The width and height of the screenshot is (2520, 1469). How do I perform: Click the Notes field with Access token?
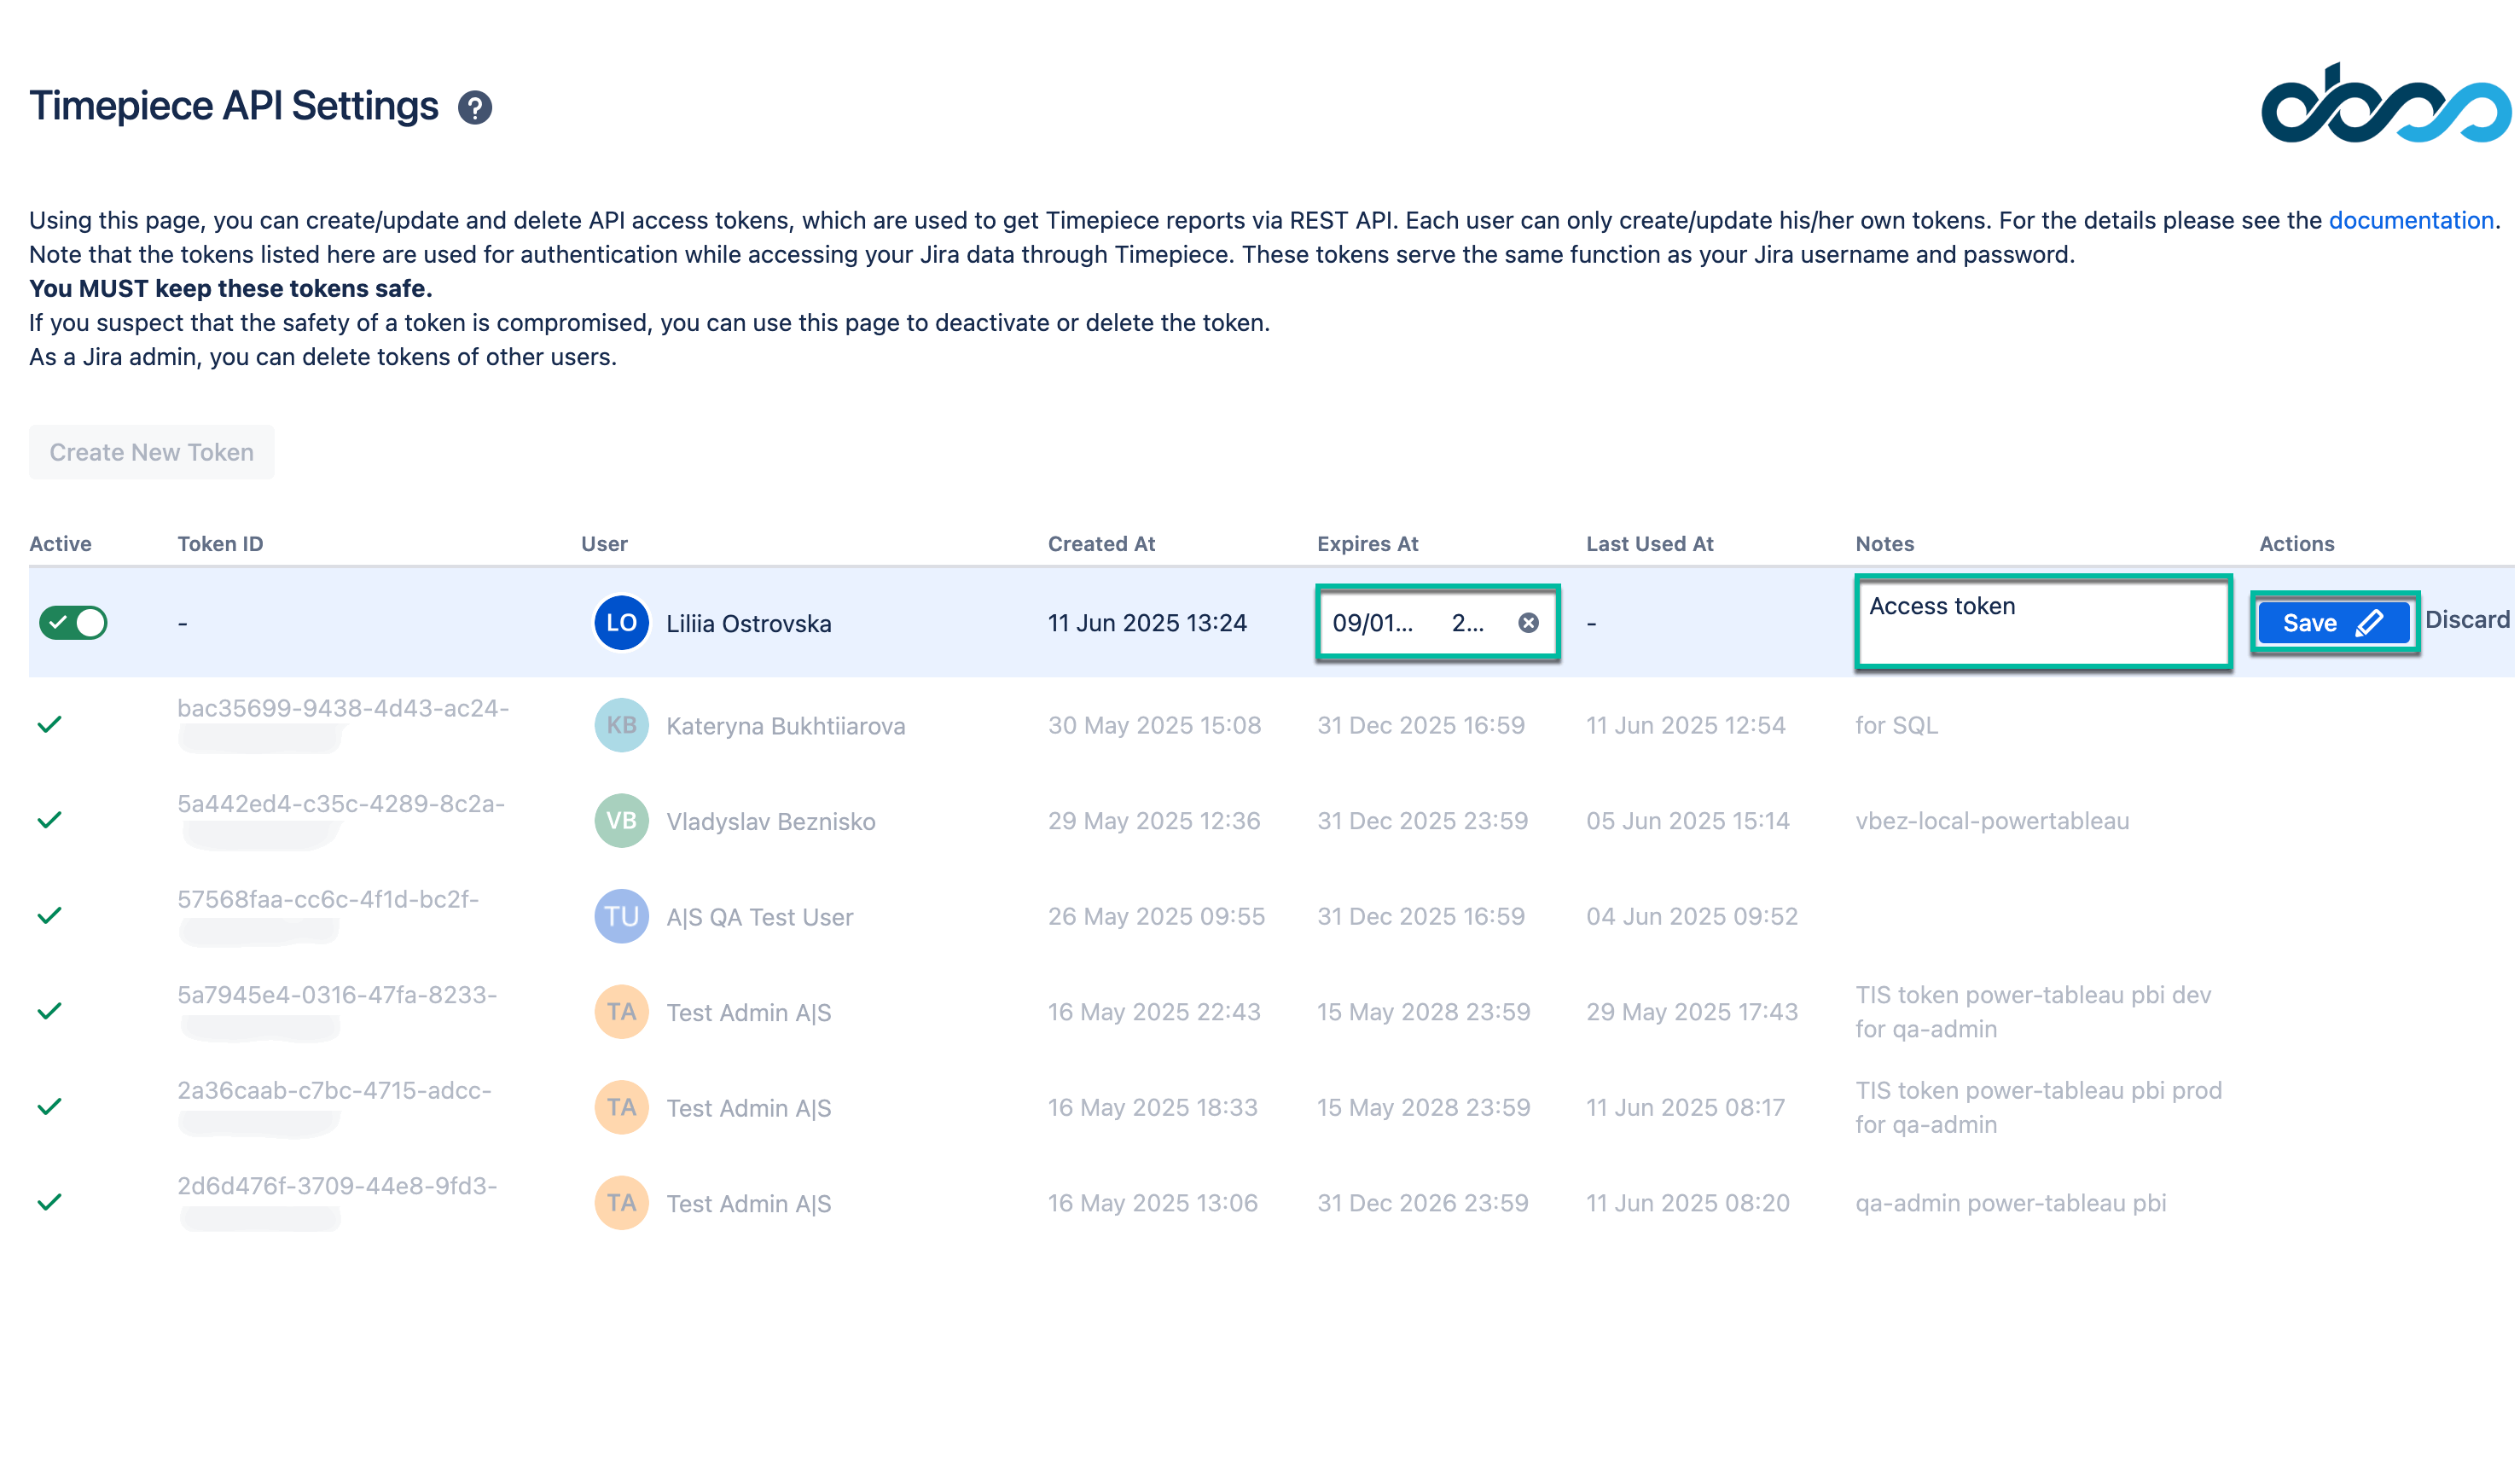click(x=2042, y=622)
